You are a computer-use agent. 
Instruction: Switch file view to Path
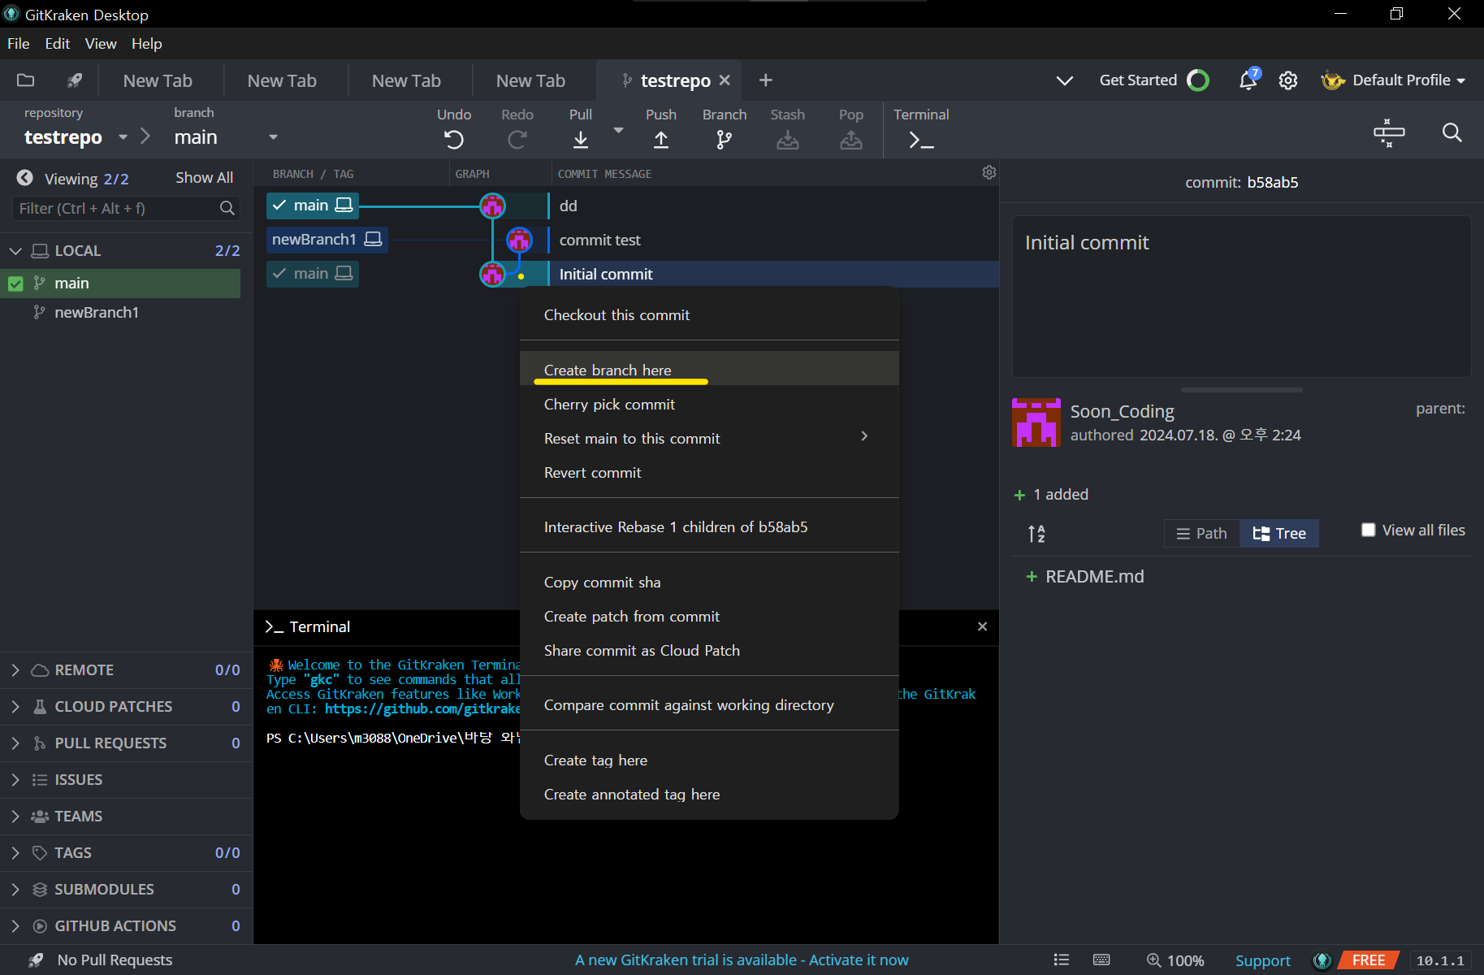point(1201,533)
